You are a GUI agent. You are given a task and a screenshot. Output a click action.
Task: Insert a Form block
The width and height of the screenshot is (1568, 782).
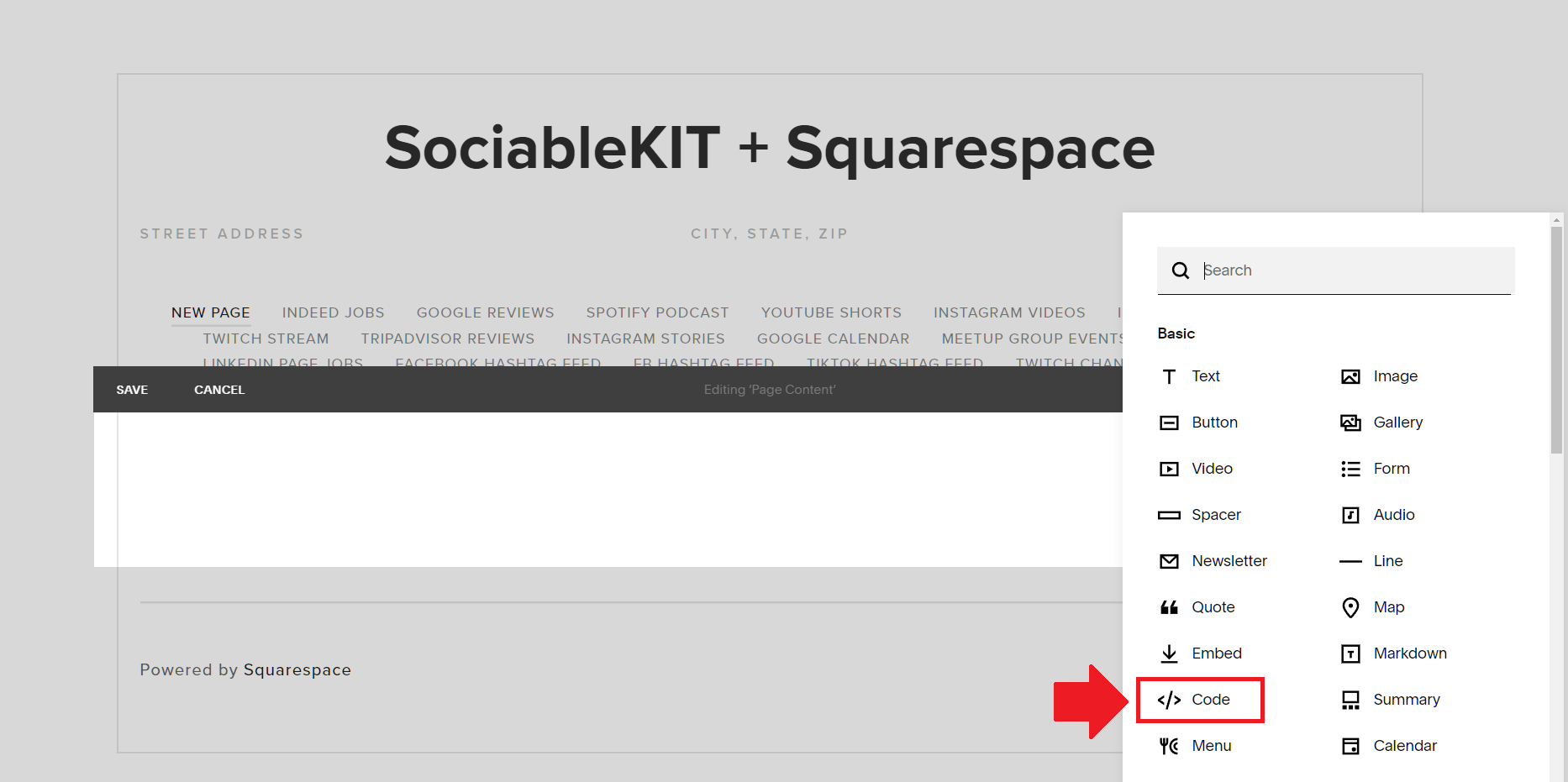pos(1391,469)
